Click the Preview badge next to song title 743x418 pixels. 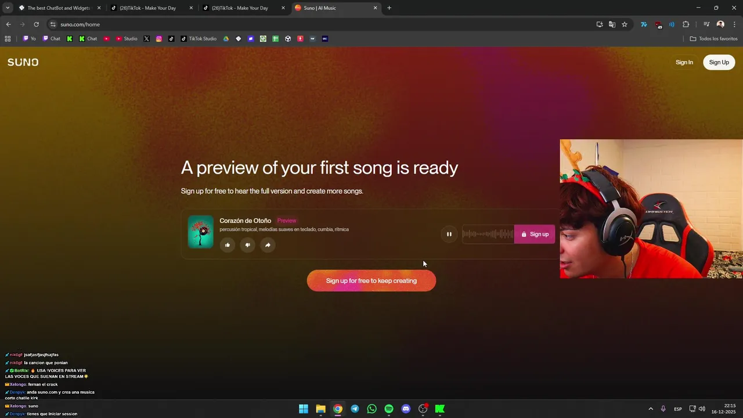pos(287,221)
